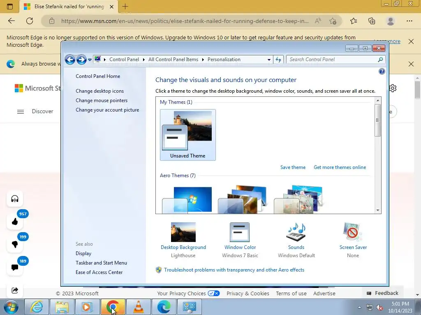The image size is (421, 315).
Task: Select the Architecture Aero theme thumbnail
Action: point(243,200)
